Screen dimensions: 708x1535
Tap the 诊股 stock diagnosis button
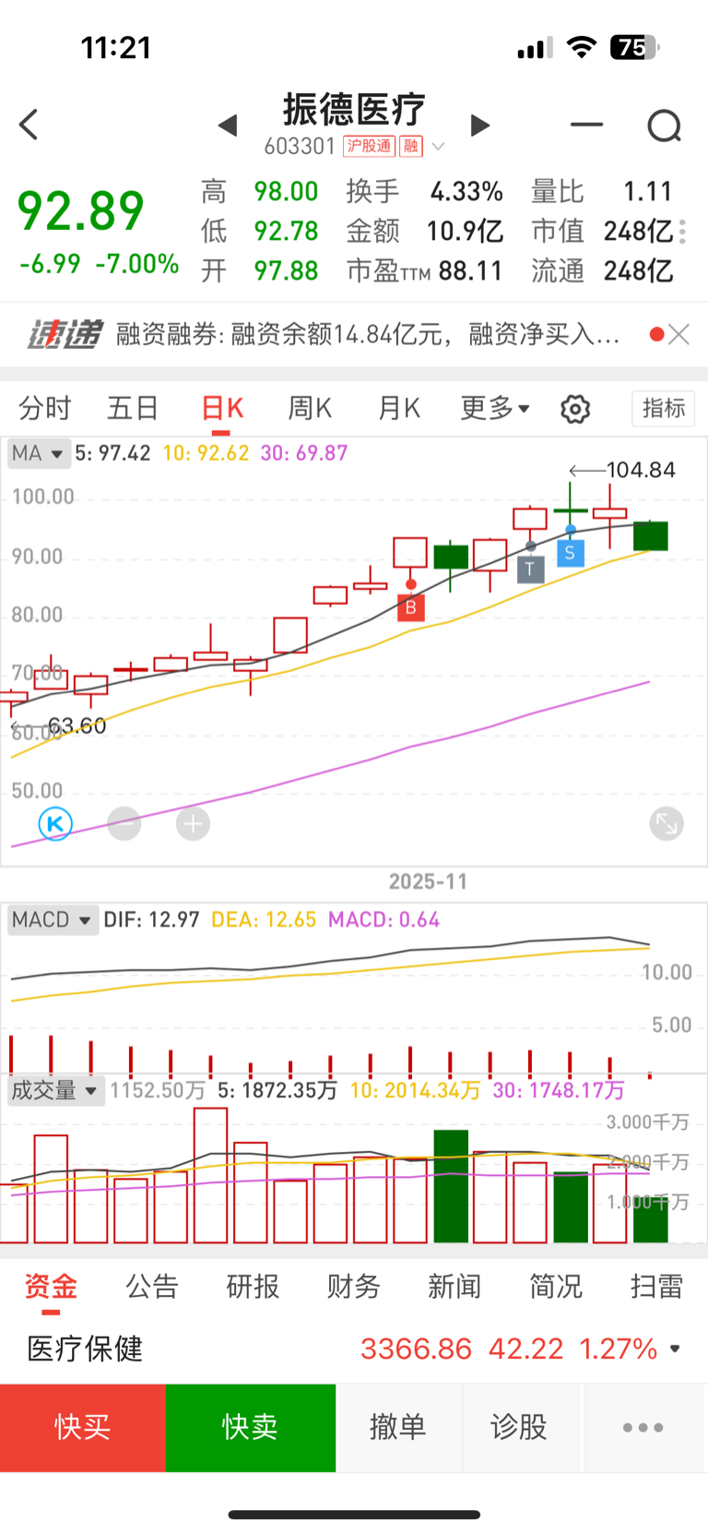[x=519, y=1427]
